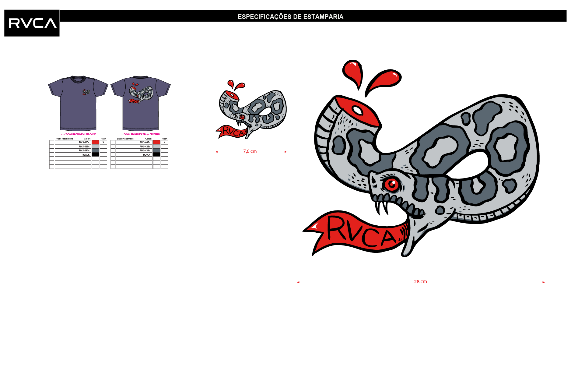Click the Flash X cell in Front Placement

tap(103, 142)
